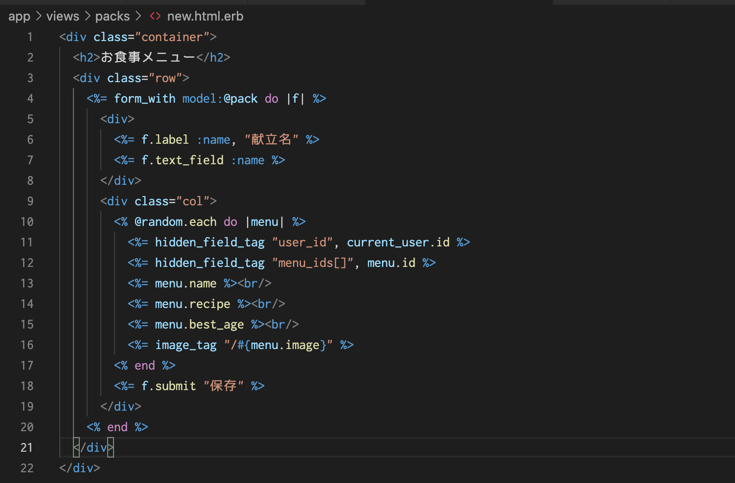735x483 pixels.
Task: Click line number 4 in the gutter
Action: 30,99
